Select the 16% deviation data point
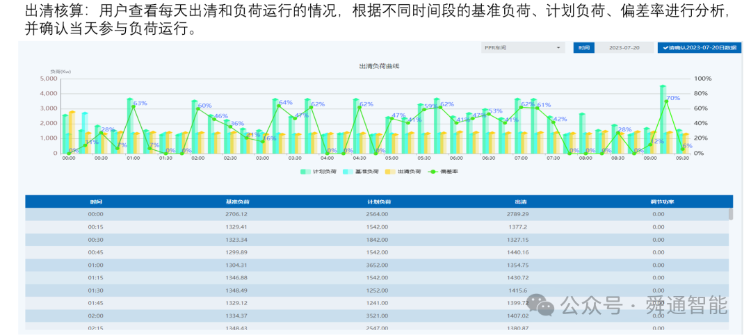751x335 pixels. click(x=262, y=142)
